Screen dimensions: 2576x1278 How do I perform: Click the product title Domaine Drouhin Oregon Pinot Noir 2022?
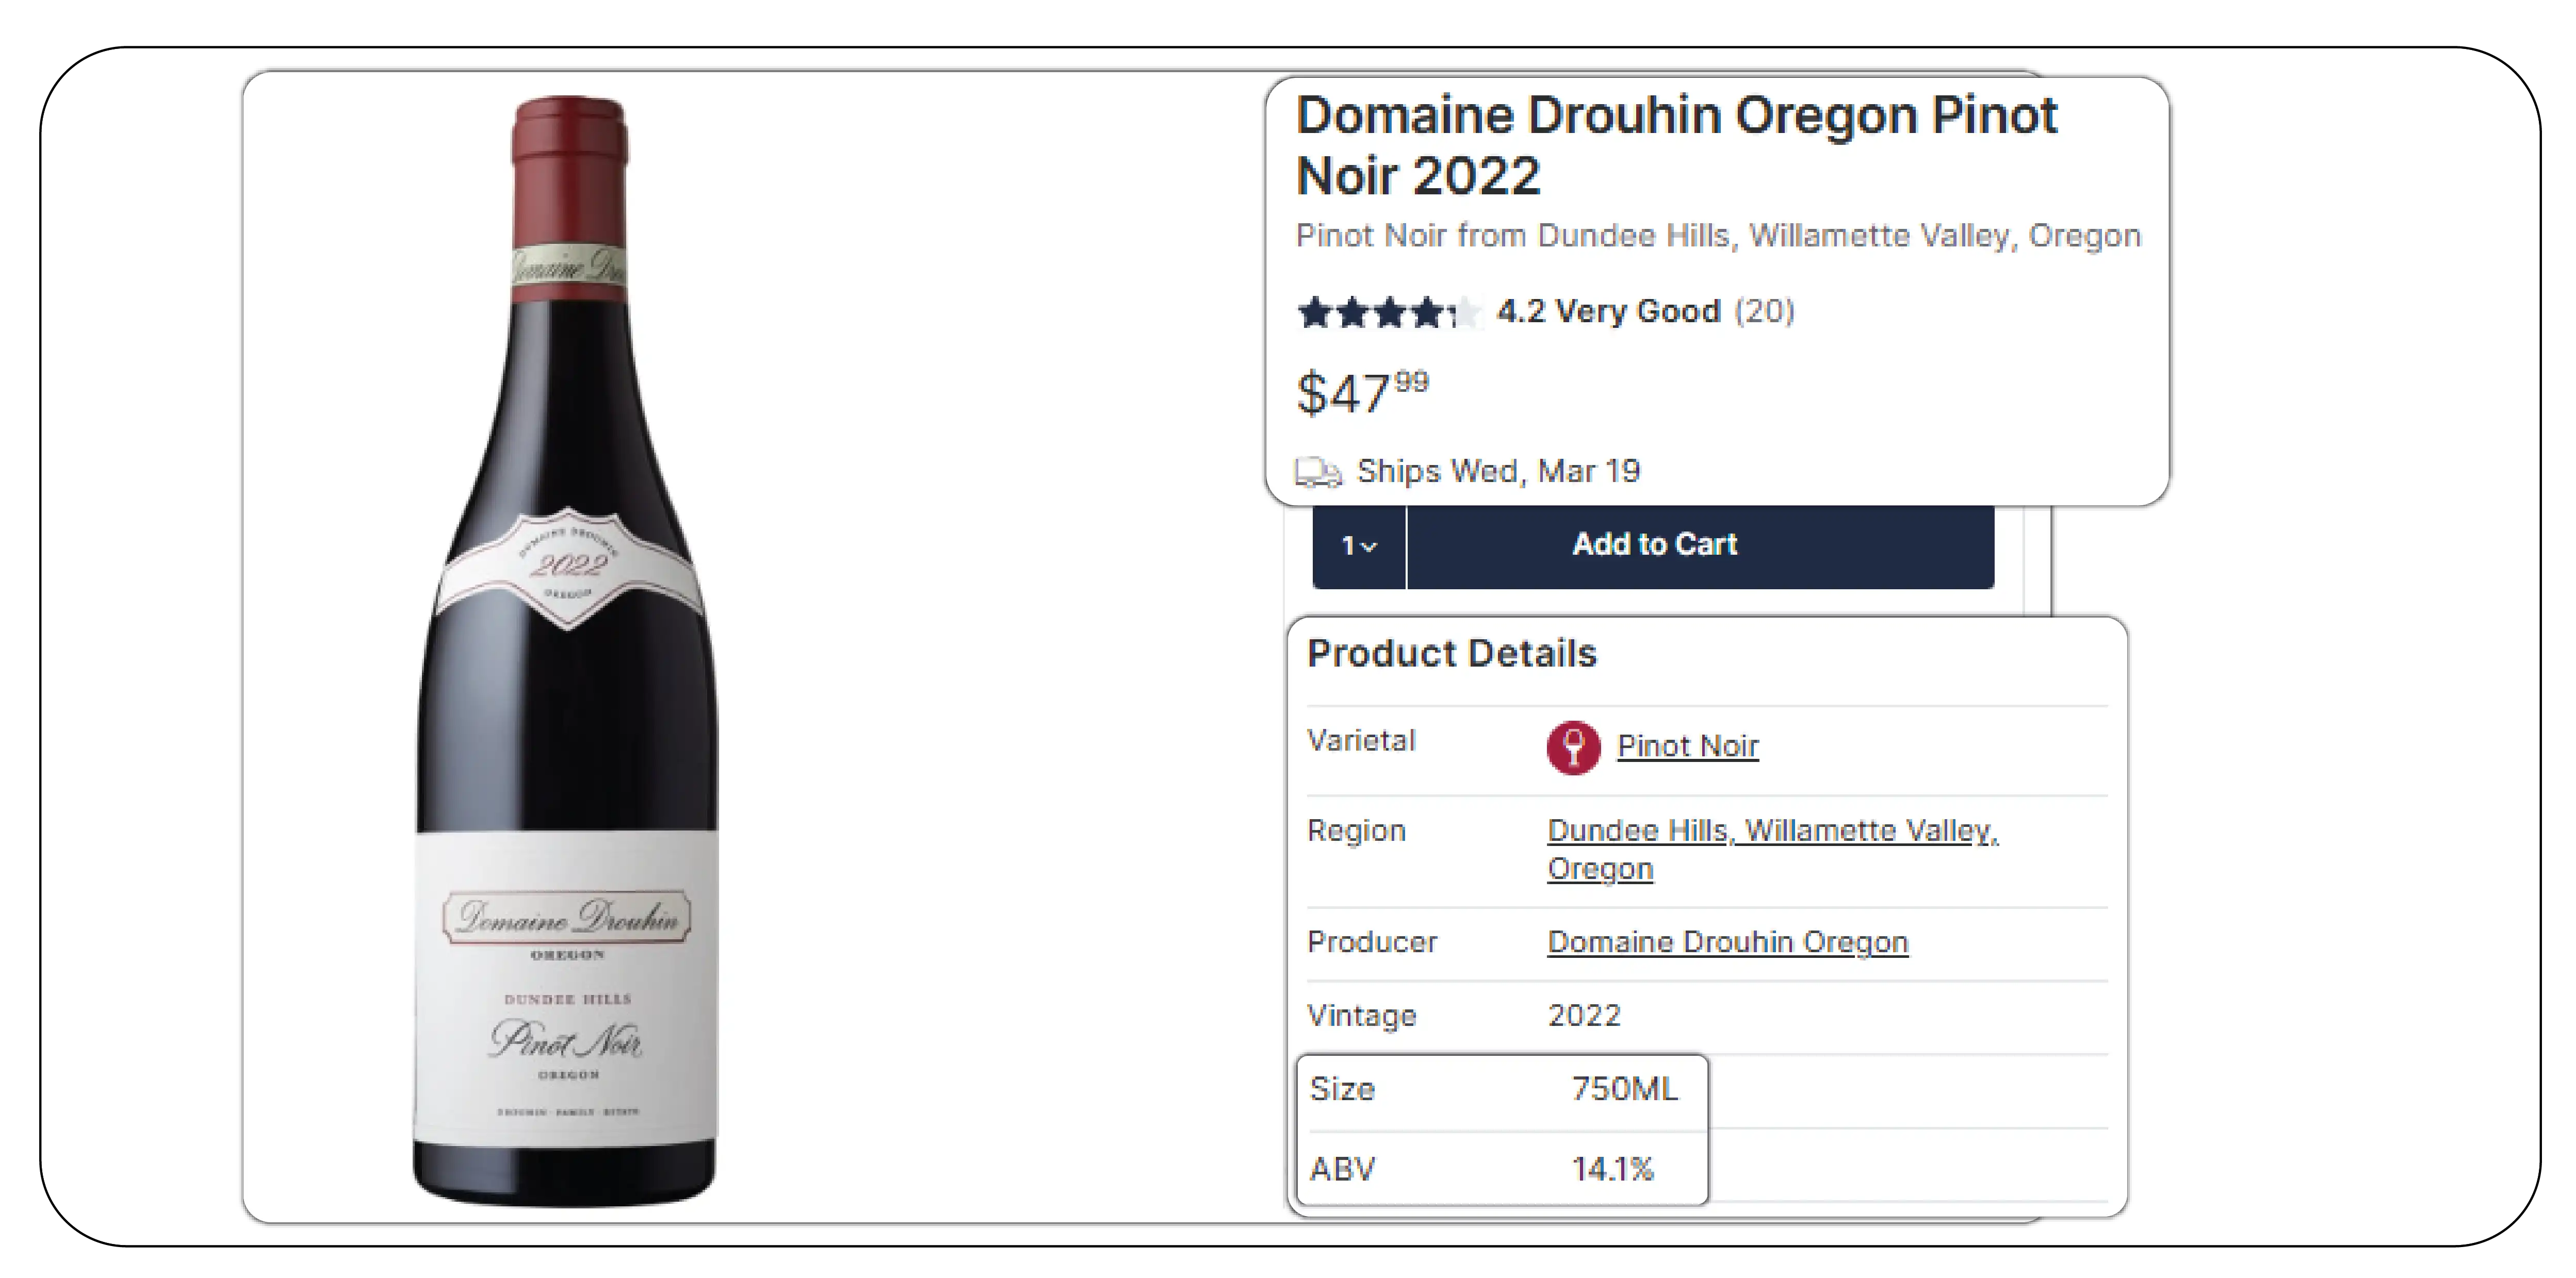1676,146
